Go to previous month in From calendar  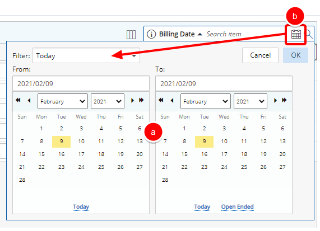pyautogui.click(x=29, y=100)
